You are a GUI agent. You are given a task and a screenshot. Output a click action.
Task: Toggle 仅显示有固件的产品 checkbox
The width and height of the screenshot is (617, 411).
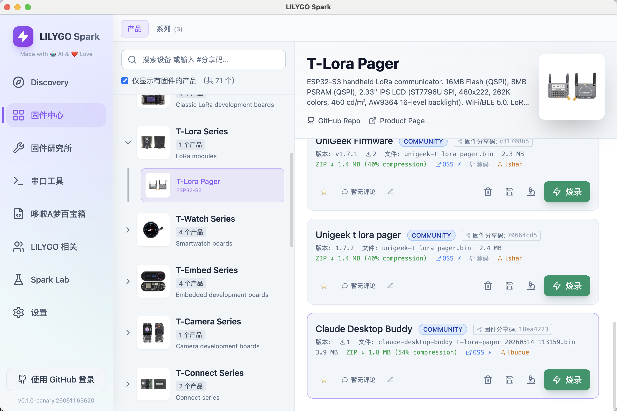[125, 81]
